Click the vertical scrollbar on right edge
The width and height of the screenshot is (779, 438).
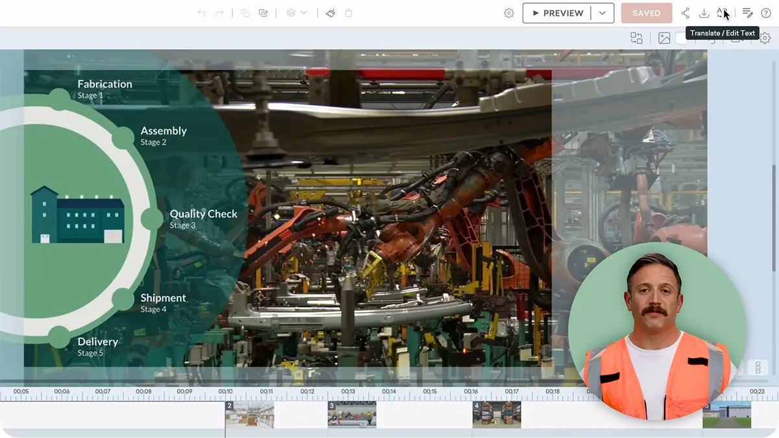click(775, 217)
